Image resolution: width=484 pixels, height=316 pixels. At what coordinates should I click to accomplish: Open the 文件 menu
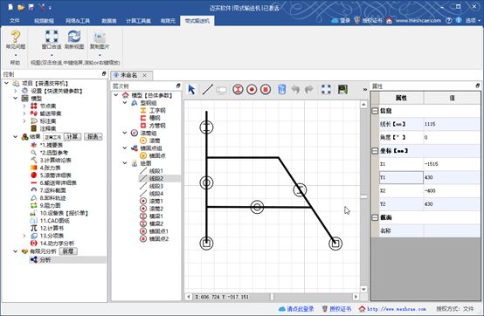click(x=14, y=21)
